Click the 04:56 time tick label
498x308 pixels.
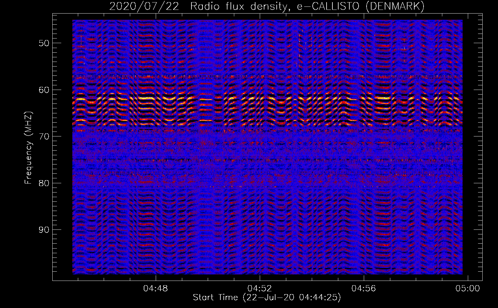pyautogui.click(x=364, y=289)
